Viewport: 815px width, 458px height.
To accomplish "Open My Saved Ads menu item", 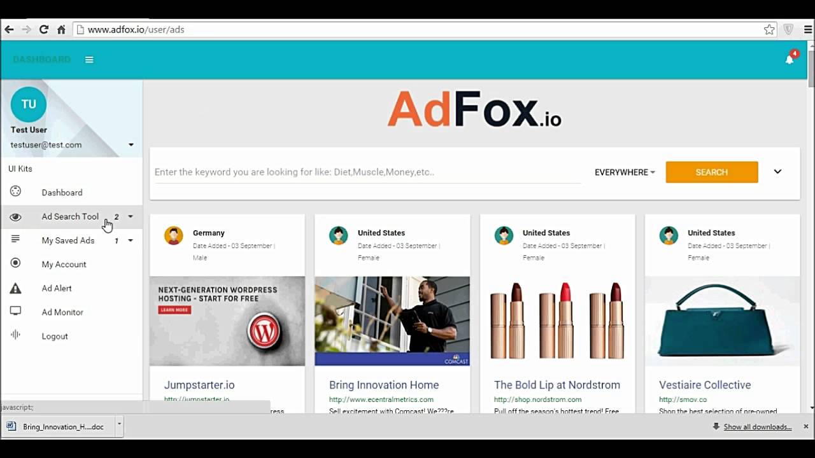I will tap(68, 240).
